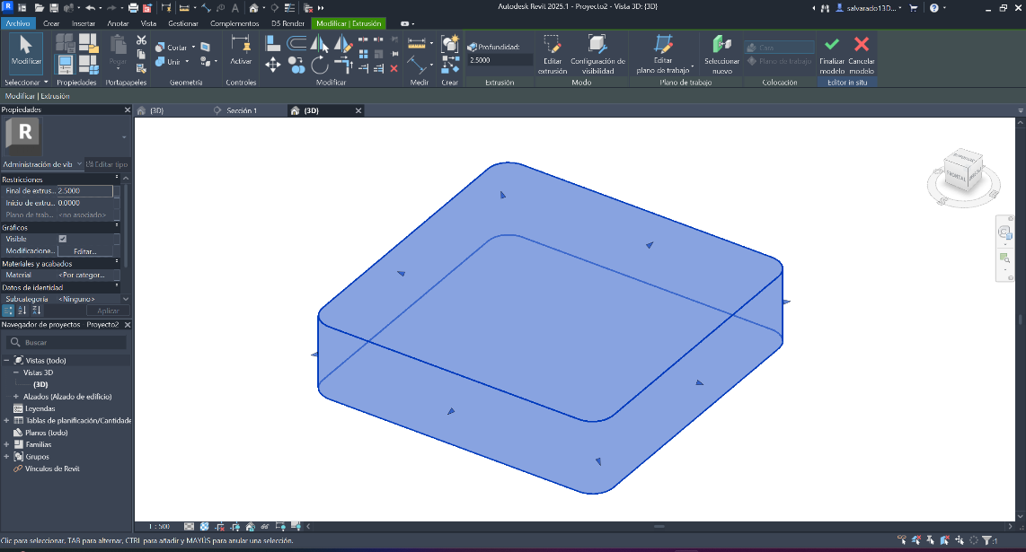Click the Cortar geometry tool
Screen dimensions: 1026x552
click(x=172, y=47)
